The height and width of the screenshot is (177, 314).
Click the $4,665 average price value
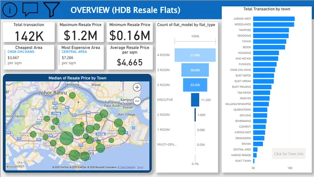[130, 62]
